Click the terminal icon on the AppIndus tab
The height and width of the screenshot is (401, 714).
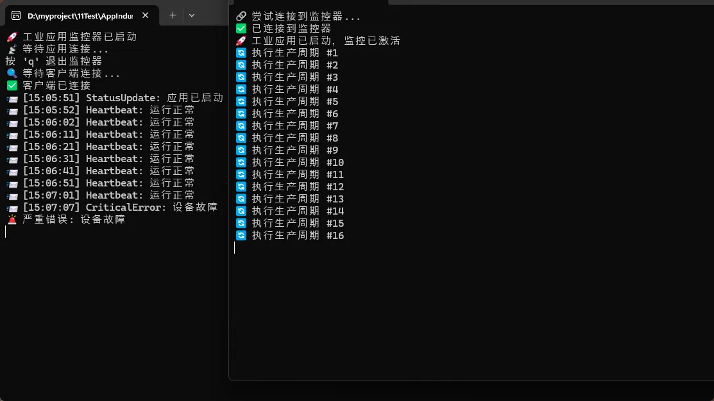pyautogui.click(x=16, y=15)
